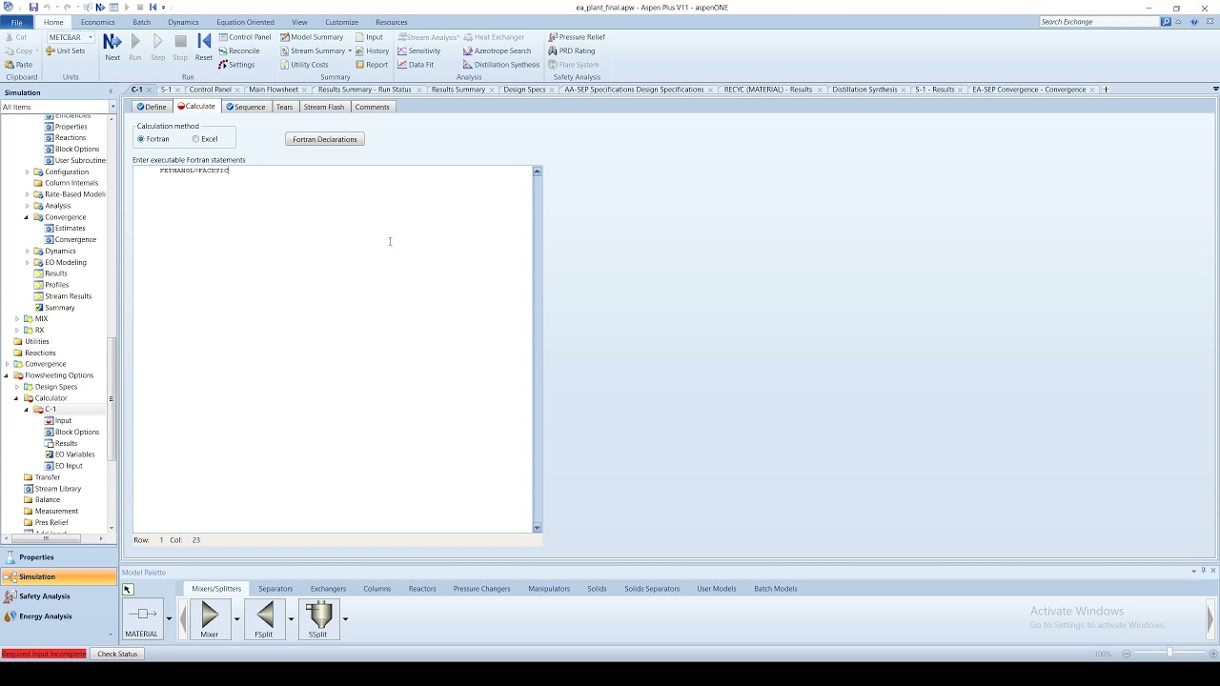Screen dimensions: 1220x686
Task: Select the Mixer block in palette
Action: point(210,618)
